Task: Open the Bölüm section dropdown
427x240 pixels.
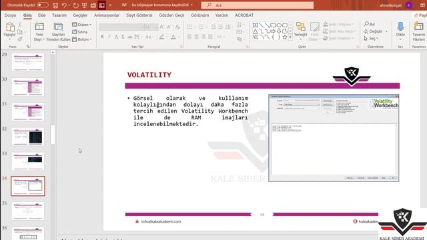Action: point(81,39)
